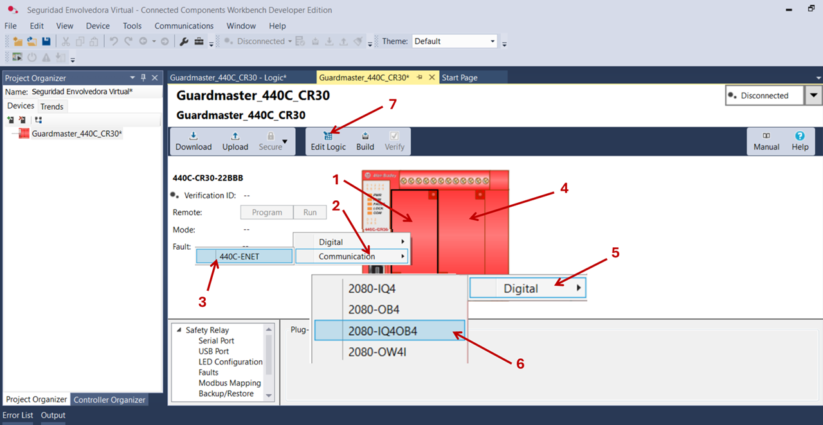
Task: Select Guardmaster_440C_CR30* device in tree
Action: pos(77,134)
